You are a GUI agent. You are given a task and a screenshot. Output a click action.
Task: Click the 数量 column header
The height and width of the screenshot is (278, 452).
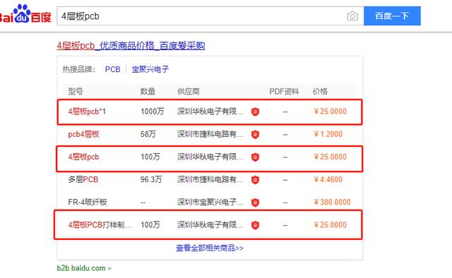point(148,92)
